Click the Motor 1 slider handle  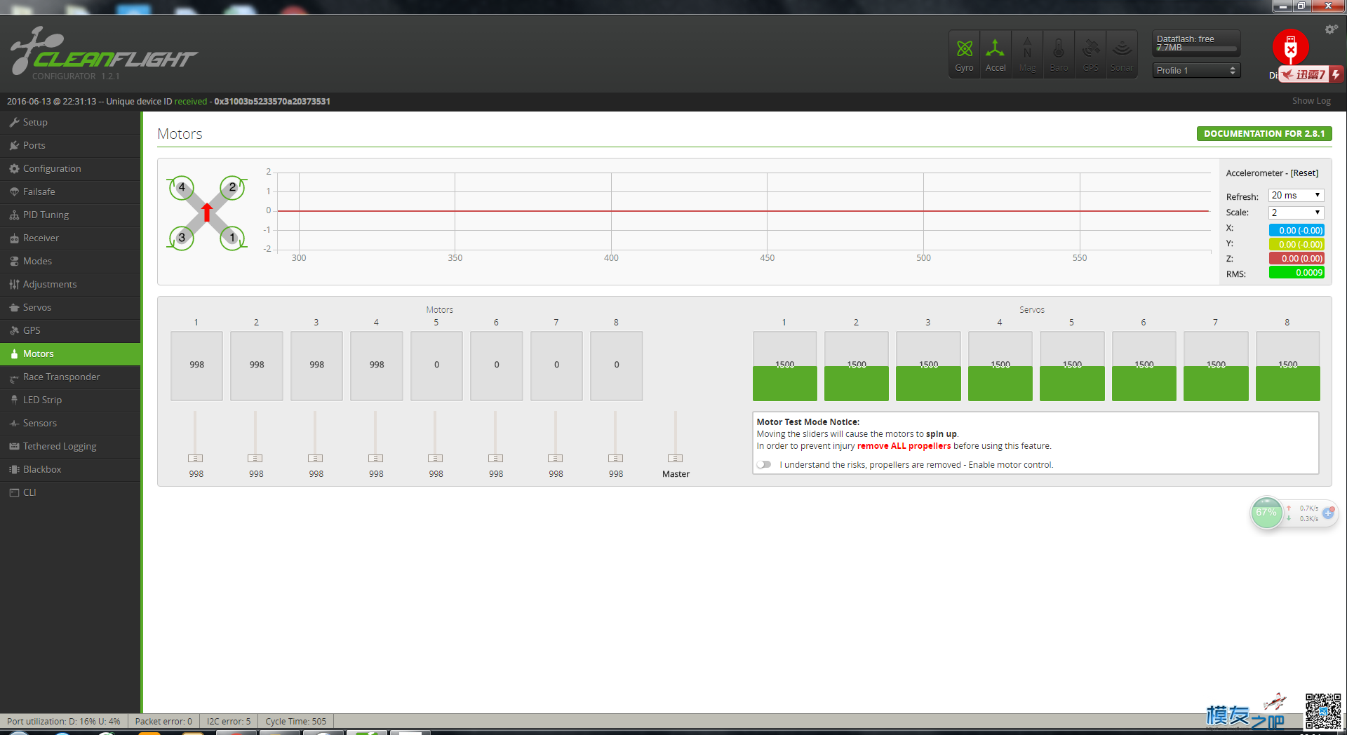(x=196, y=458)
